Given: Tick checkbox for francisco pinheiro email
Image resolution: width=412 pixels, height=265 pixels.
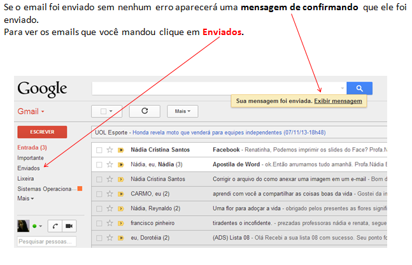Looking at the screenshot, I should click(x=99, y=224).
